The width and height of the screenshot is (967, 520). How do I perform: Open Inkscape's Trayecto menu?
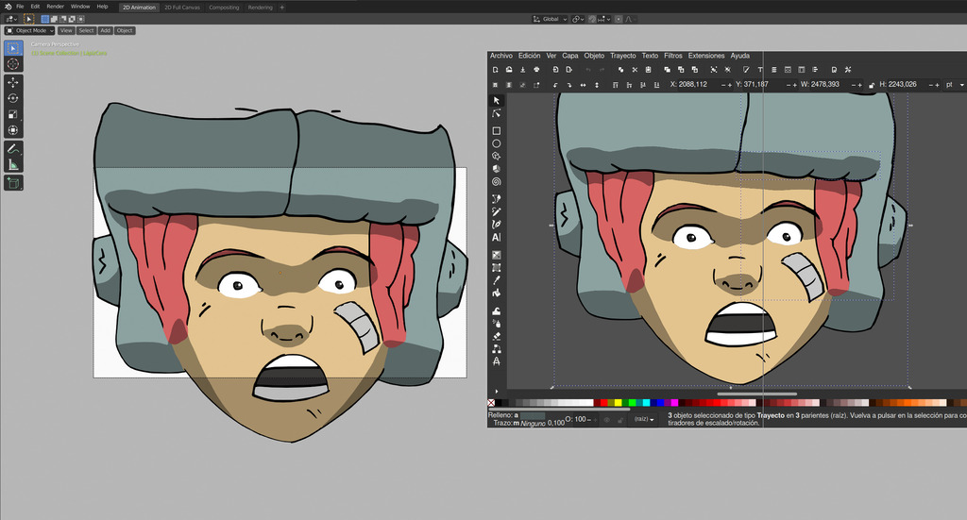[623, 56]
